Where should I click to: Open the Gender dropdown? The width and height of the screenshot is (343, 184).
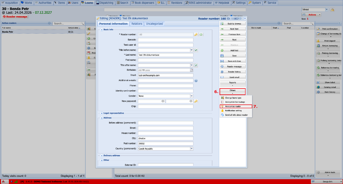click(192, 96)
